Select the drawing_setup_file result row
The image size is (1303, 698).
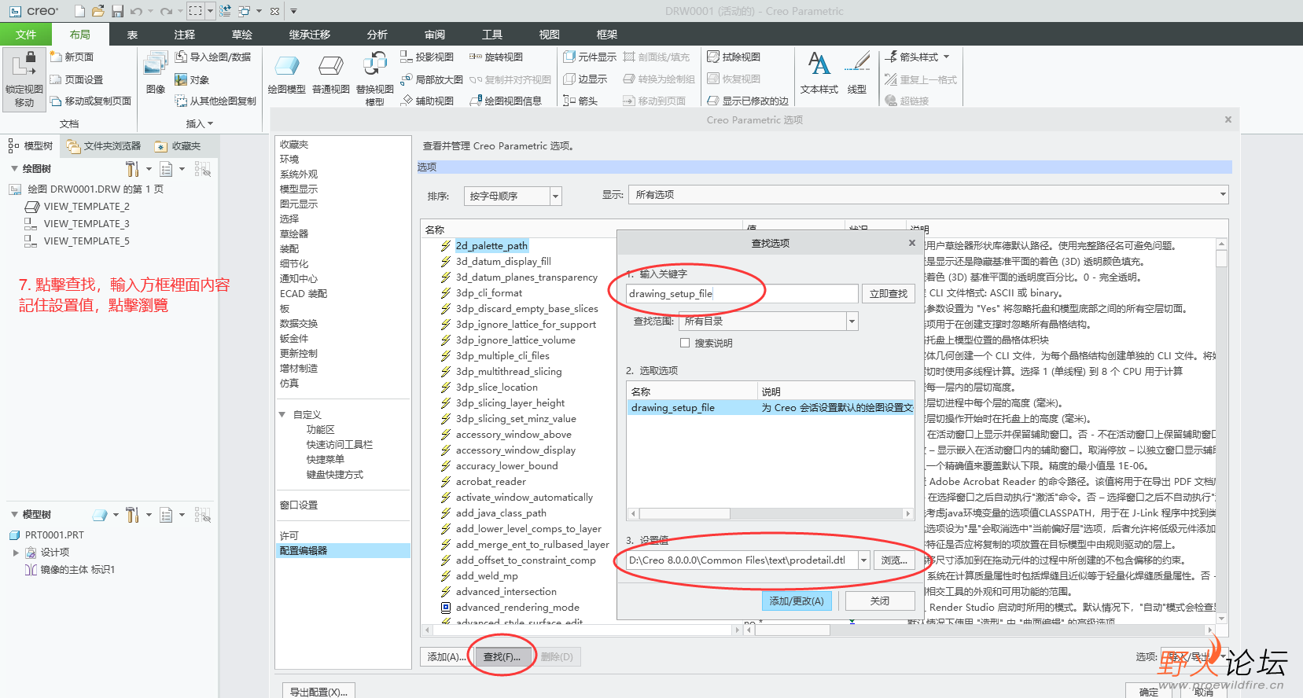(771, 407)
